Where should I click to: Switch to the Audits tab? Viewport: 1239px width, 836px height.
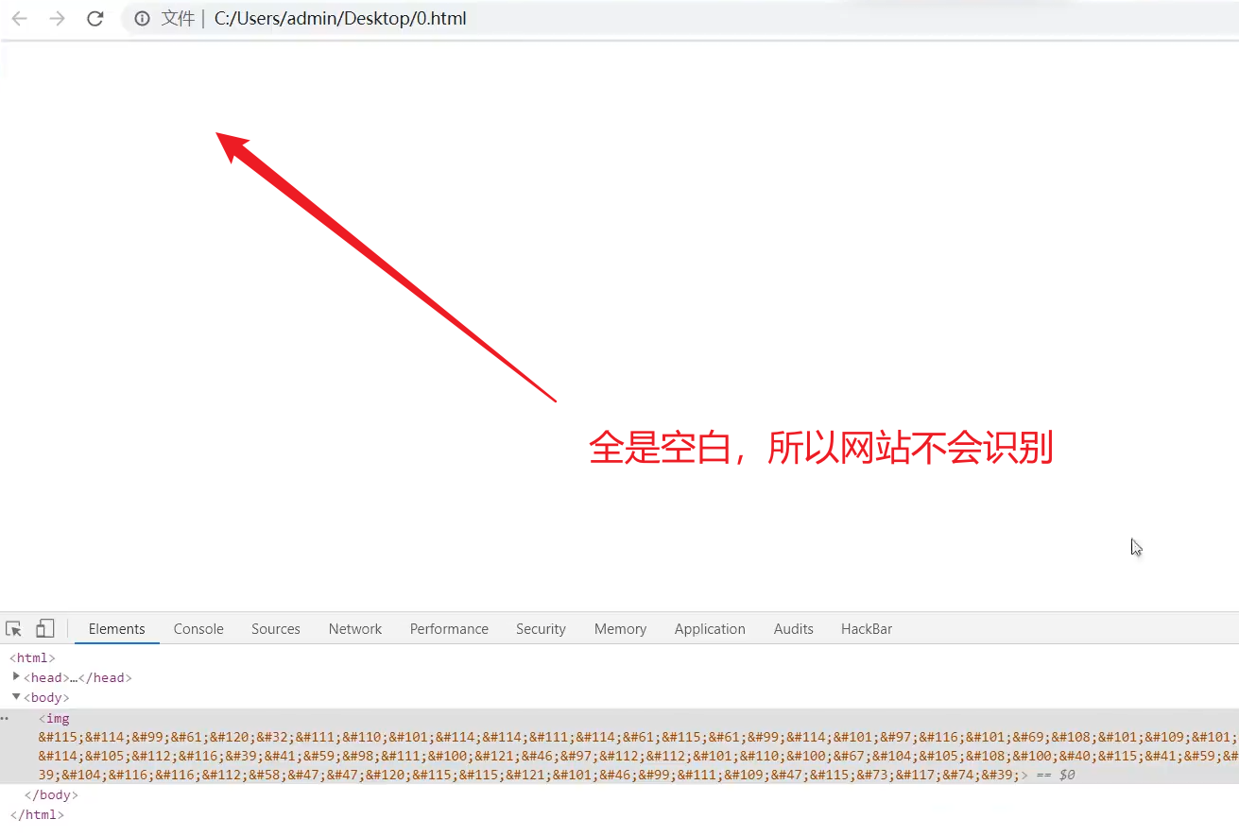793,629
